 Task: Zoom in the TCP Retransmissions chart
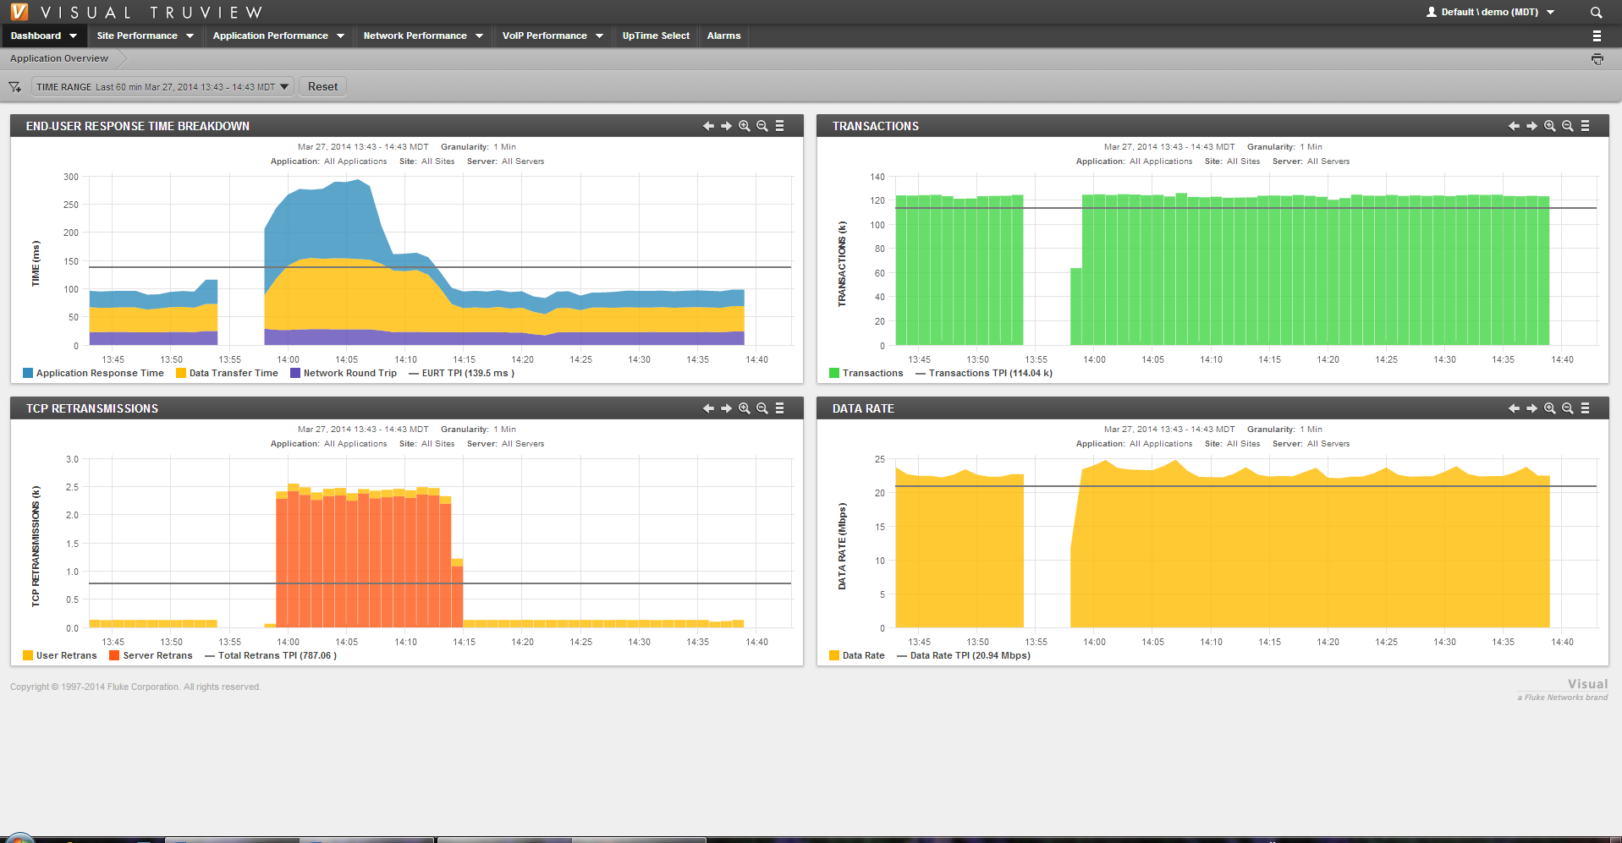[x=745, y=408]
